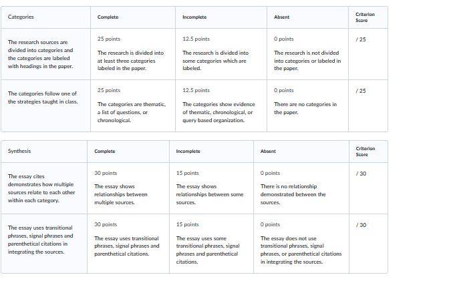Select the Categories rubric header cell
Viewport: 451px width, 281px height.
coord(45,17)
